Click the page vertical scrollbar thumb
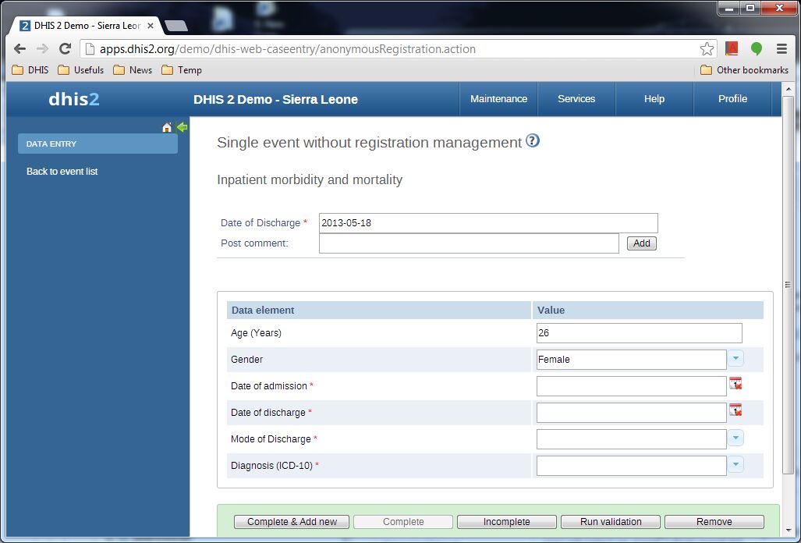 coord(789,285)
